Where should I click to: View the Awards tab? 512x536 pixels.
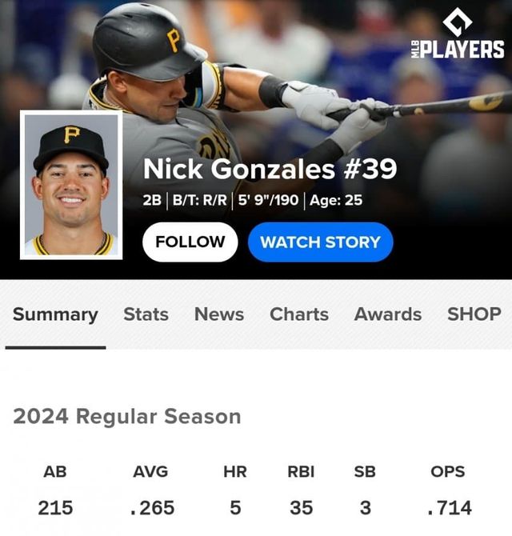[388, 314]
